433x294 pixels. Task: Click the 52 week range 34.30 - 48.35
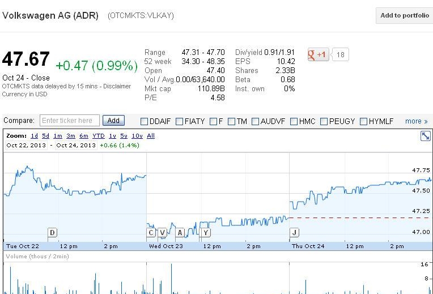tap(203, 61)
